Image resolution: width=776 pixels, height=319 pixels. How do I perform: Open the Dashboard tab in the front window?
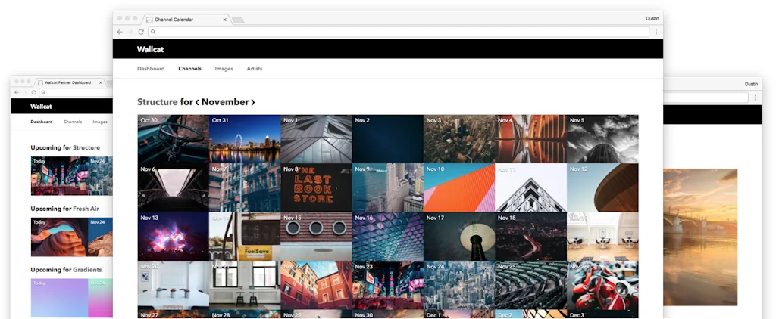[151, 69]
